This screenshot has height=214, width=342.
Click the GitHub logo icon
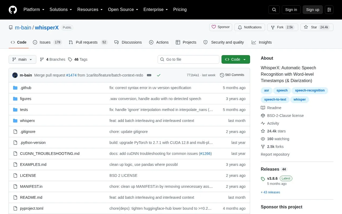(13, 10)
